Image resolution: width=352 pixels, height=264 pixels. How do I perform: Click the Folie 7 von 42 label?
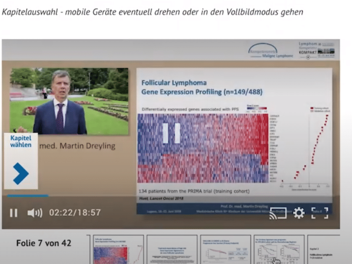click(44, 243)
